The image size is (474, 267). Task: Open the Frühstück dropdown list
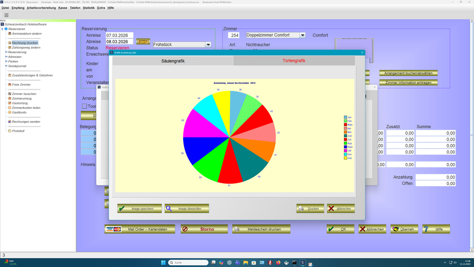[208, 44]
